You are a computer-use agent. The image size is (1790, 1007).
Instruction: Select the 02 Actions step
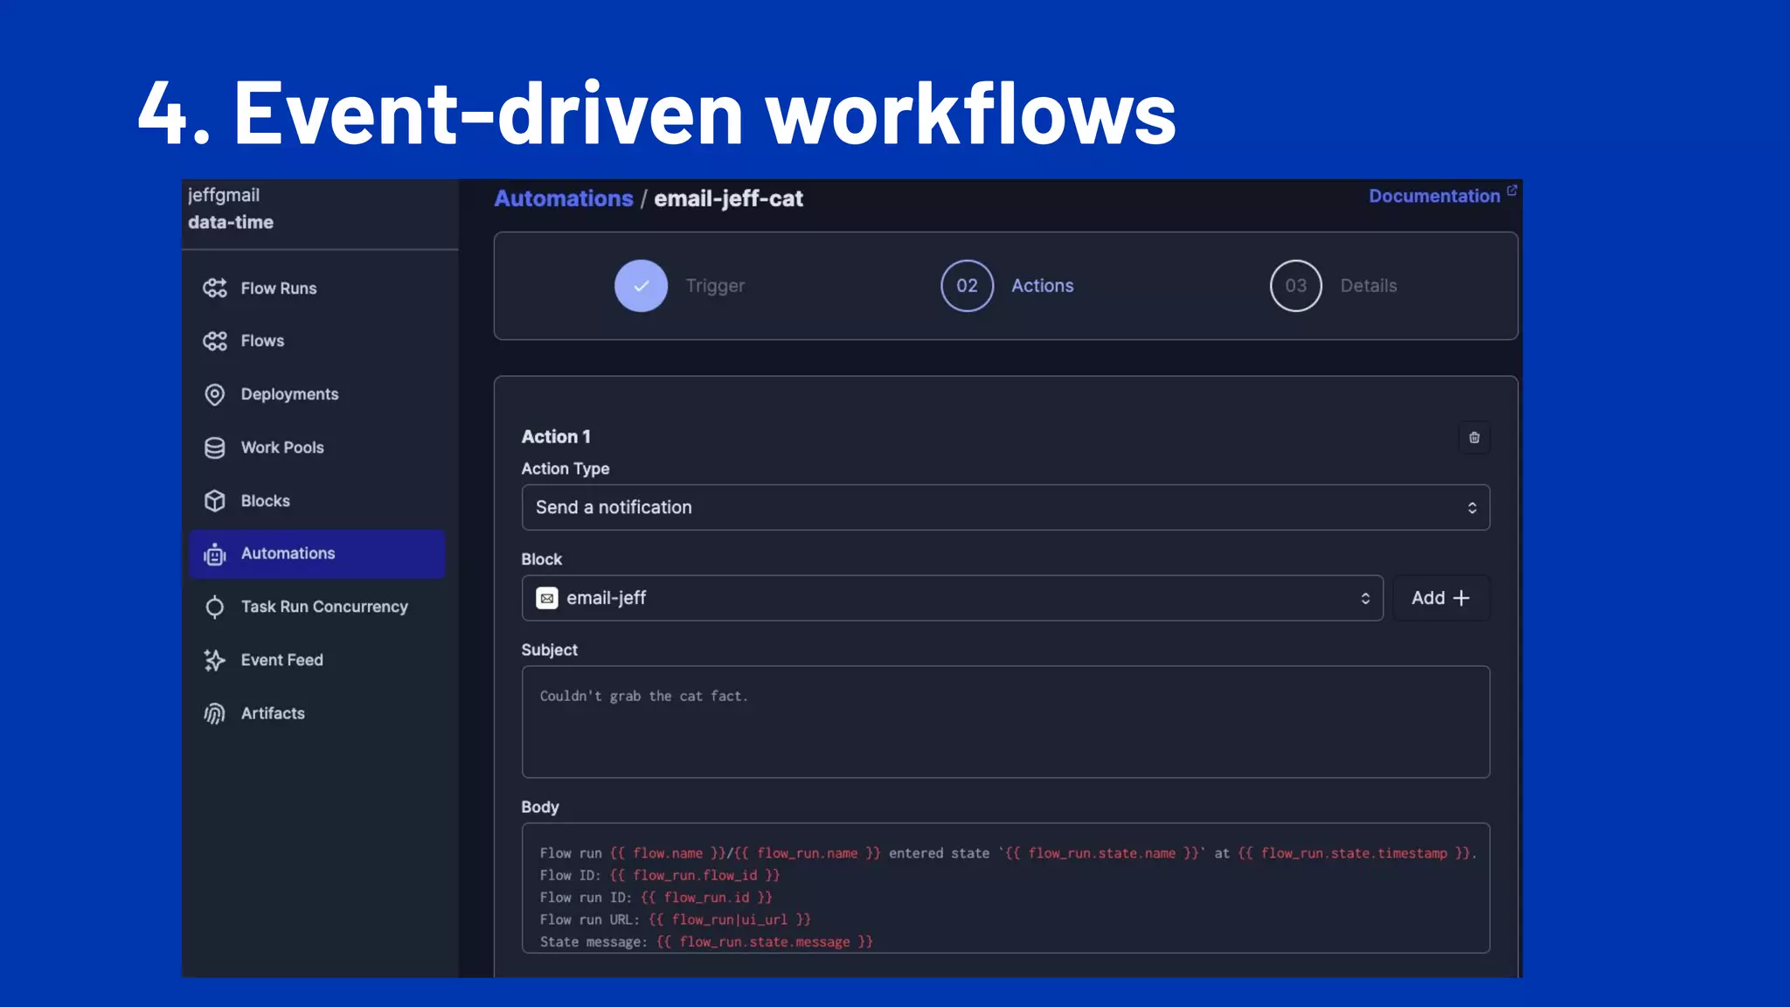coord(967,286)
